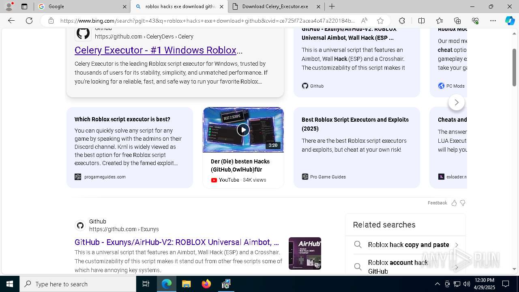The height and width of the screenshot is (292, 519).
Task: Open a new browser tab
Action: pos(332,6)
